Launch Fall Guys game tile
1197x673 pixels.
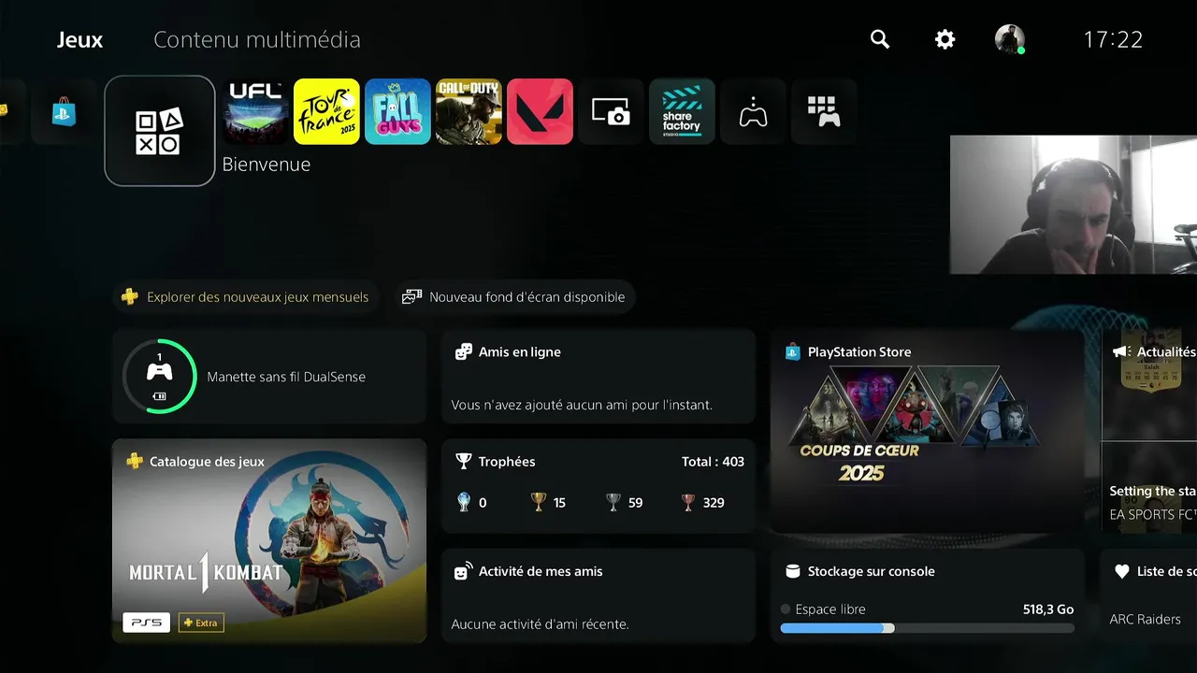[x=397, y=111]
